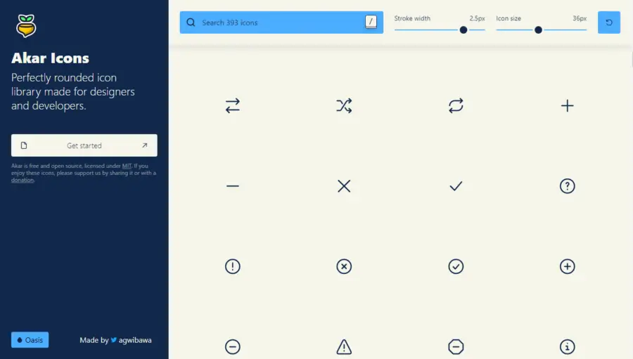The width and height of the screenshot is (633, 359).
Task: Switch theme with Oasis button
Action: coord(30,339)
